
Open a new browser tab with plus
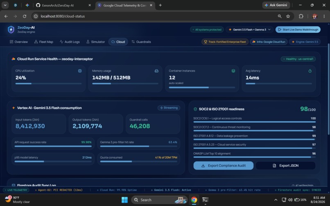(x=160, y=5)
